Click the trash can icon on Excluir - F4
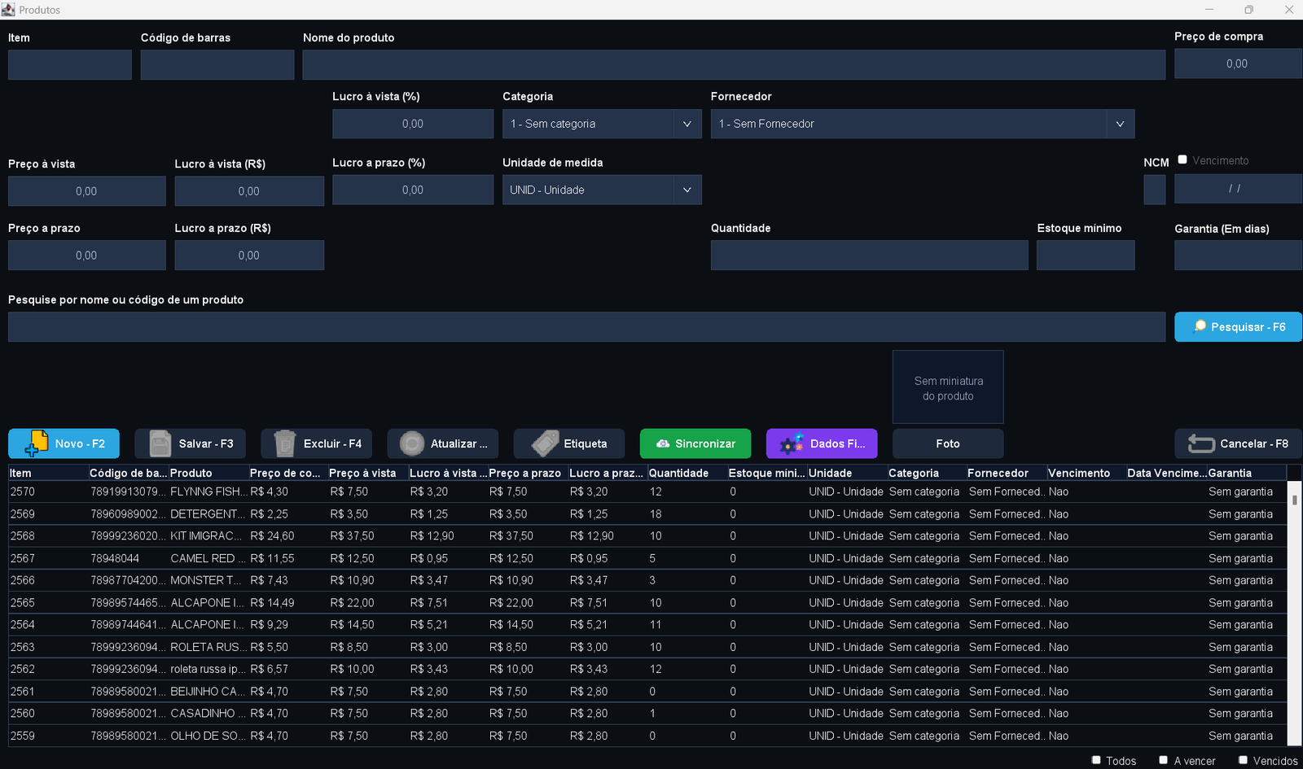1303x769 pixels. point(285,443)
